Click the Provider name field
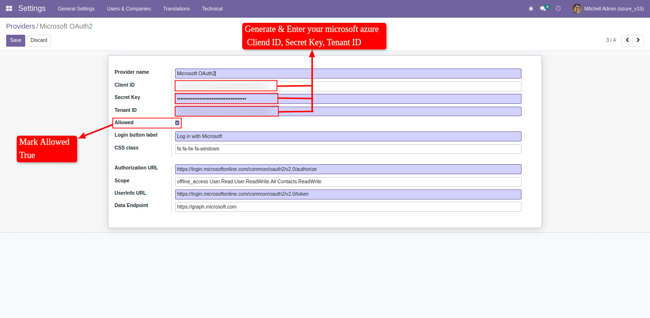This screenshot has width=650, height=318. pyautogui.click(x=348, y=74)
